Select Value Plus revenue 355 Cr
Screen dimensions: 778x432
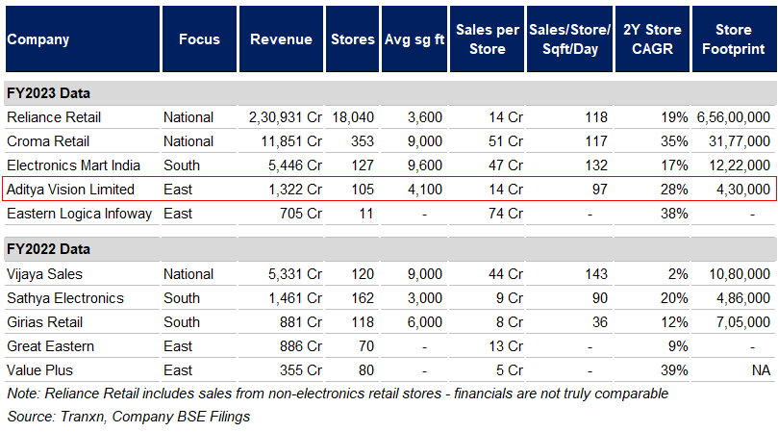point(301,370)
